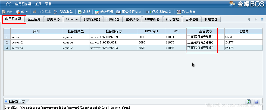The image size is (266, 110).
Task: Open the 应用服务器 menu in menu bar
Action: [x=23, y=4]
